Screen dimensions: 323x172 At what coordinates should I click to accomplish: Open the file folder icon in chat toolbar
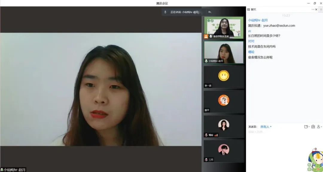coord(306,127)
